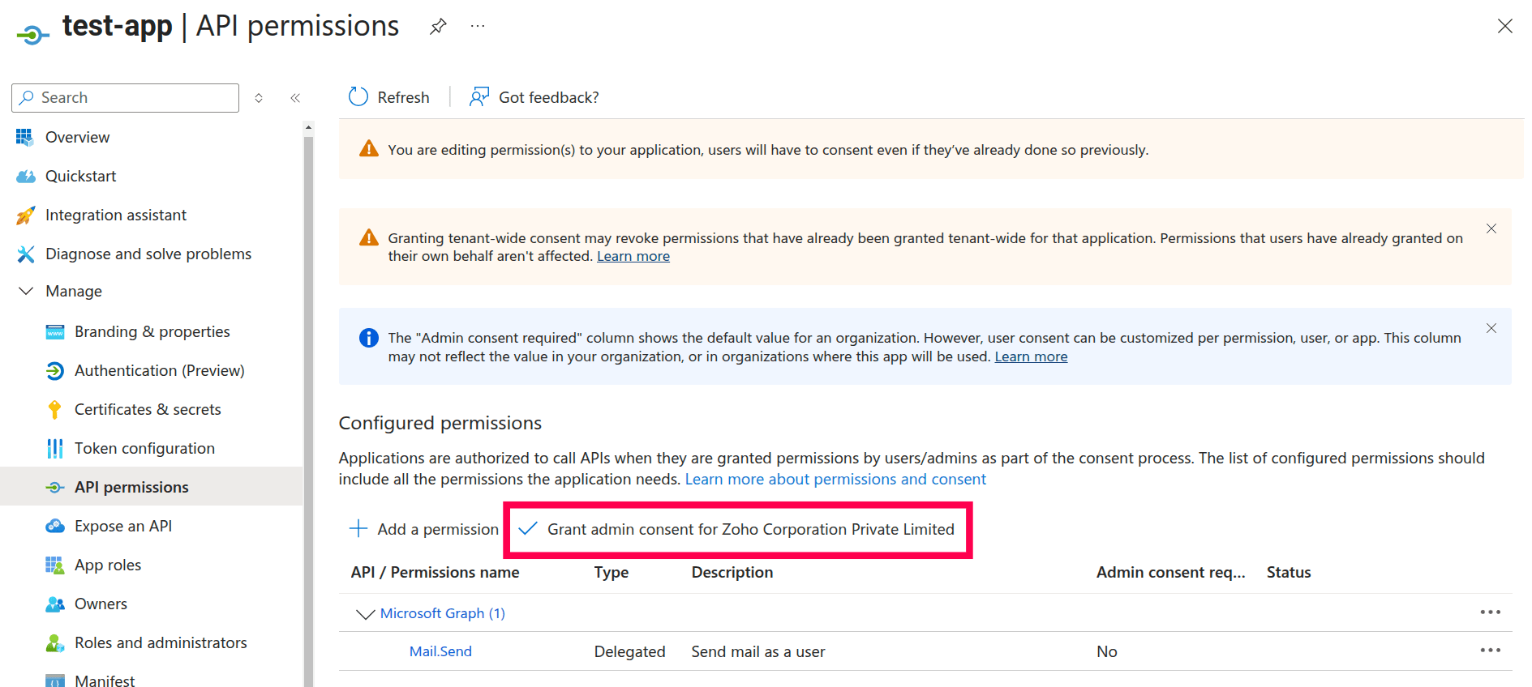The height and width of the screenshot is (687, 1532).
Task: Dismiss the tenant-wide consent warning banner
Action: click(1491, 228)
